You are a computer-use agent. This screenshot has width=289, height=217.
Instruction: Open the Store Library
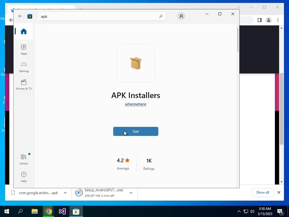click(x=24, y=159)
